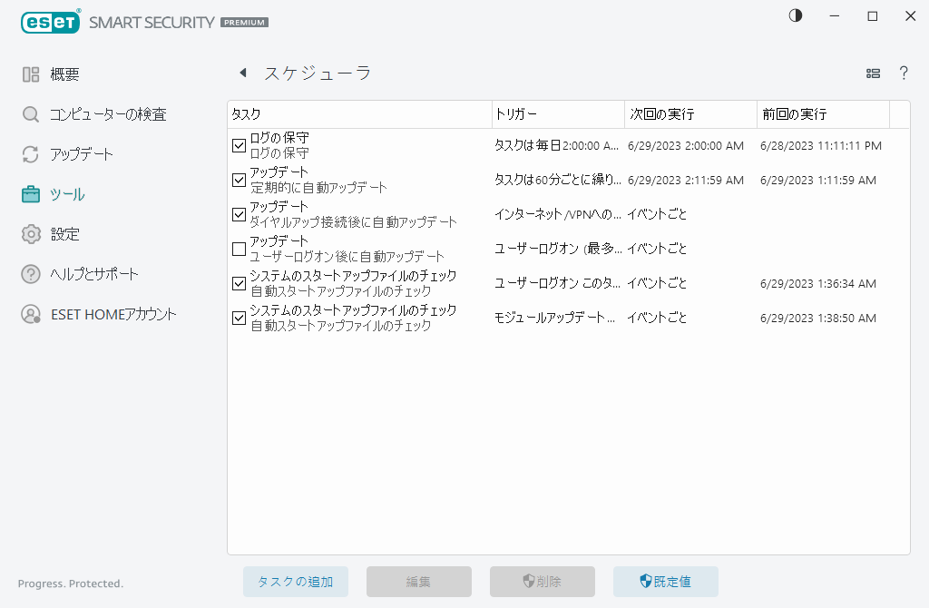The width and height of the screenshot is (929, 608).
Task: Open the ESET HOMEアカウント account icon
Action: pos(30,314)
